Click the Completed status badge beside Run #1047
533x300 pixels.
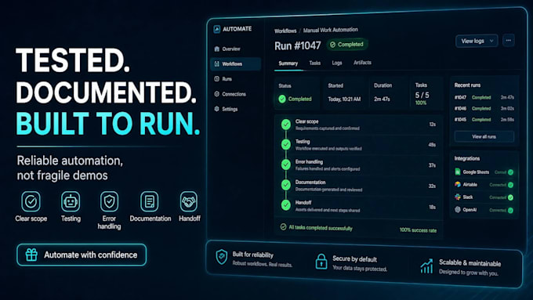tap(346, 45)
